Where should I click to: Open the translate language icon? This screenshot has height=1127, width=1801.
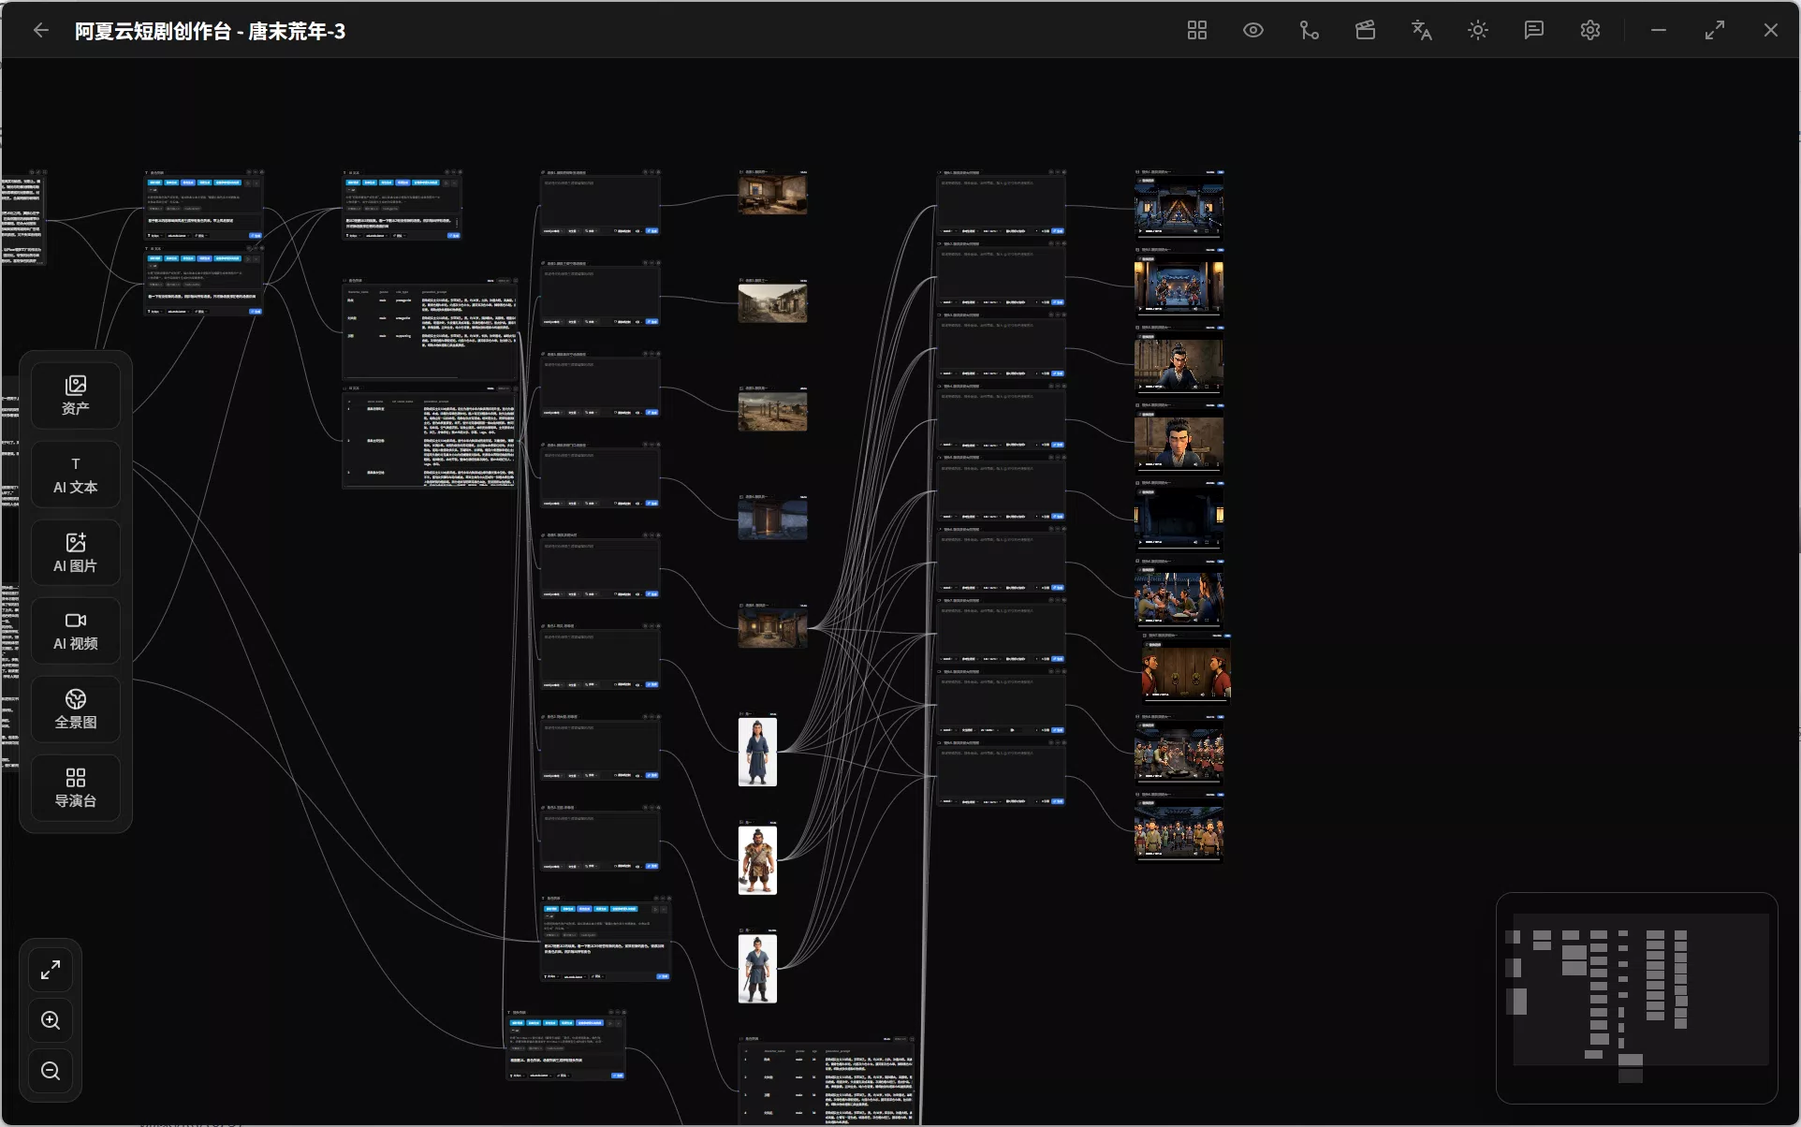[x=1422, y=30]
